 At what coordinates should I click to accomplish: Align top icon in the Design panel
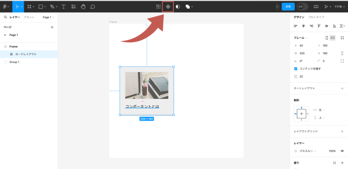pos(319,26)
